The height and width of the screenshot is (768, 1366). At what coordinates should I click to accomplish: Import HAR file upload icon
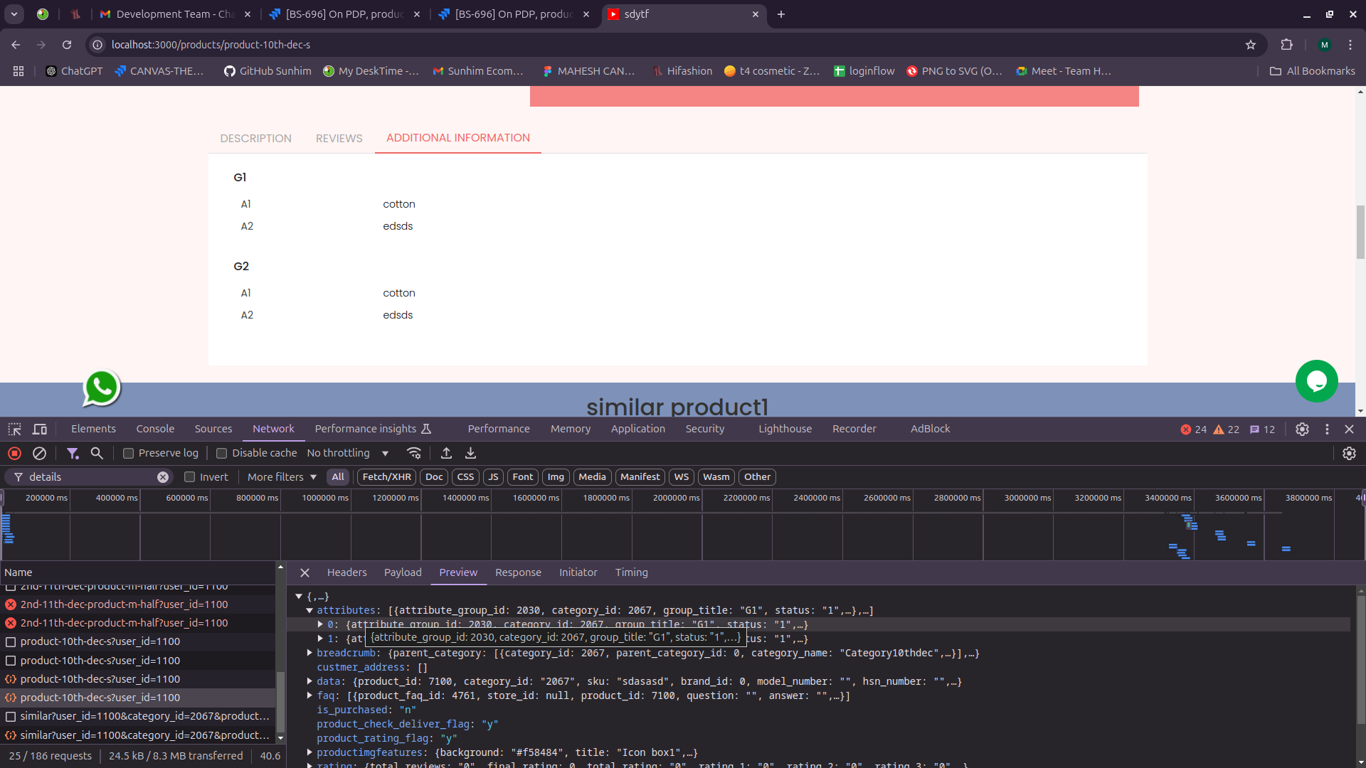point(446,454)
